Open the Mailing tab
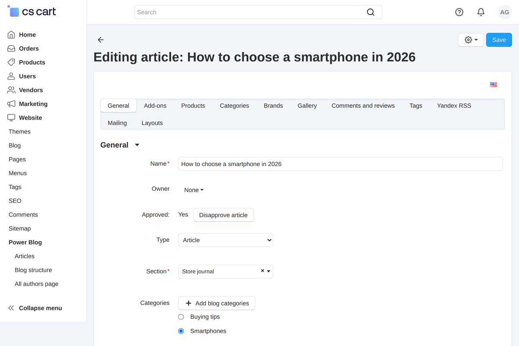 click(x=117, y=123)
